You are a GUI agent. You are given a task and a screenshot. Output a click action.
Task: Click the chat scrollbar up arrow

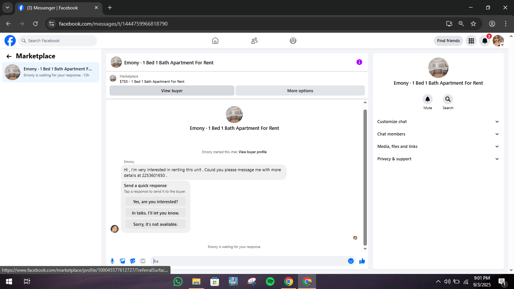pyautogui.click(x=365, y=102)
